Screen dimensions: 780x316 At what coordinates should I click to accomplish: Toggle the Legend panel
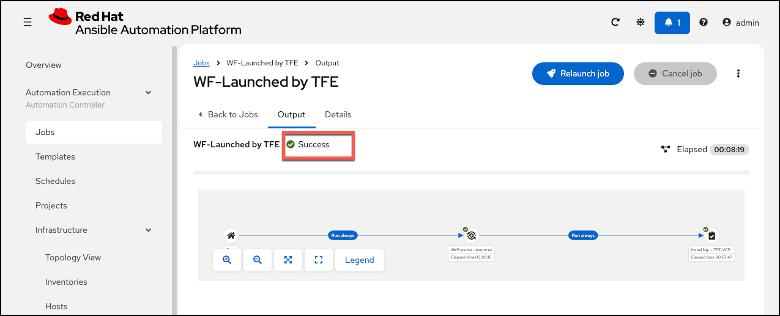point(360,260)
